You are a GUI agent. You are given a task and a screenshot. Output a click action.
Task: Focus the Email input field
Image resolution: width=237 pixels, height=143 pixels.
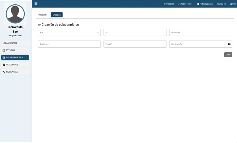click(x=135, y=44)
